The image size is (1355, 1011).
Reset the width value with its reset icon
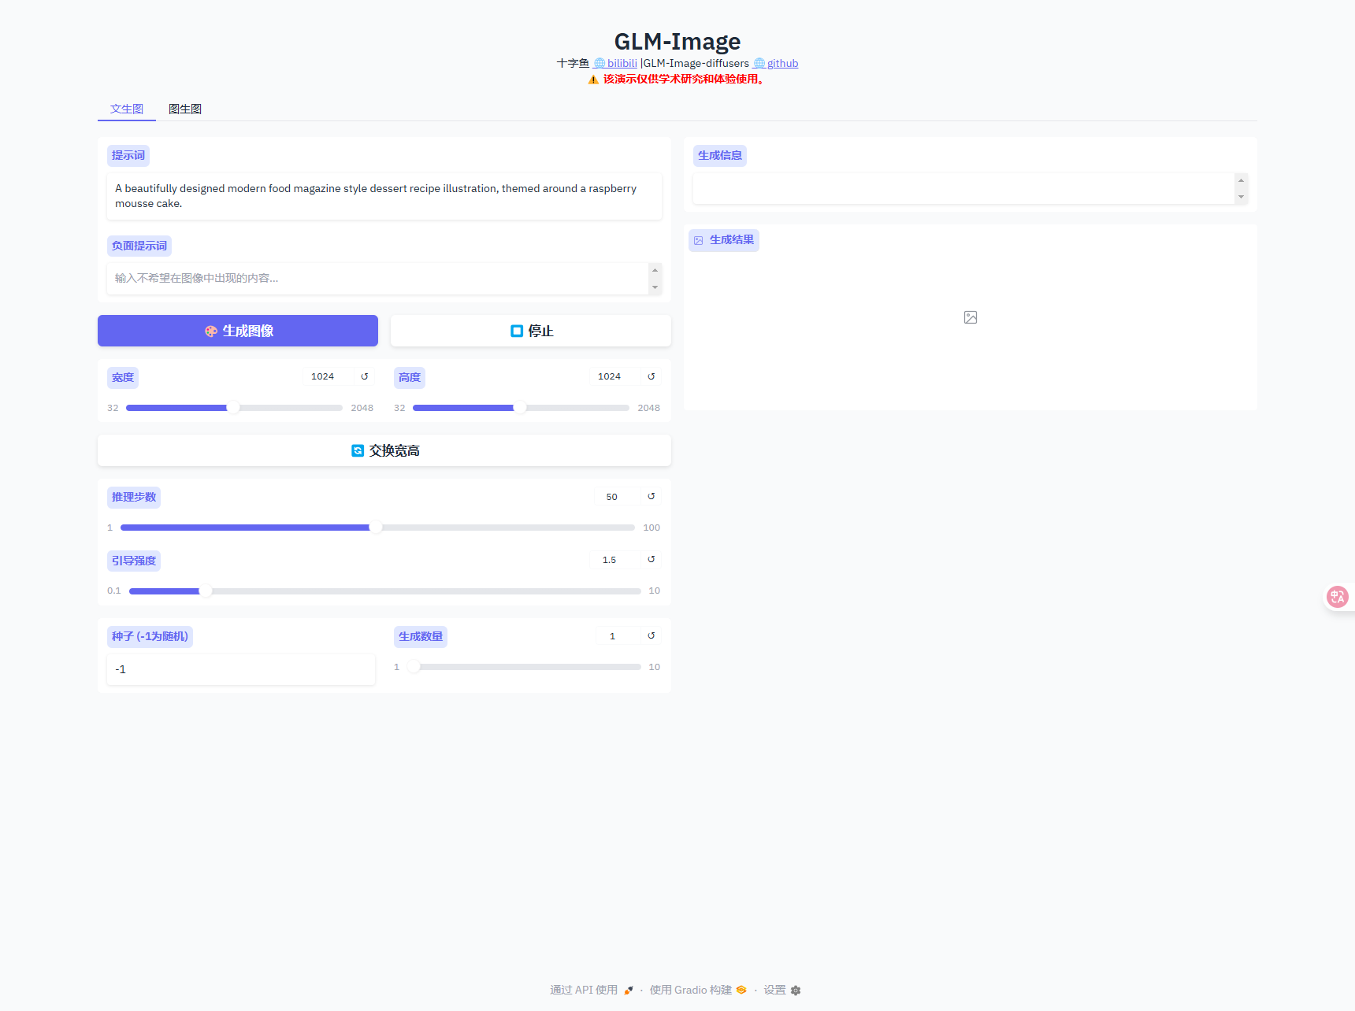tap(365, 377)
